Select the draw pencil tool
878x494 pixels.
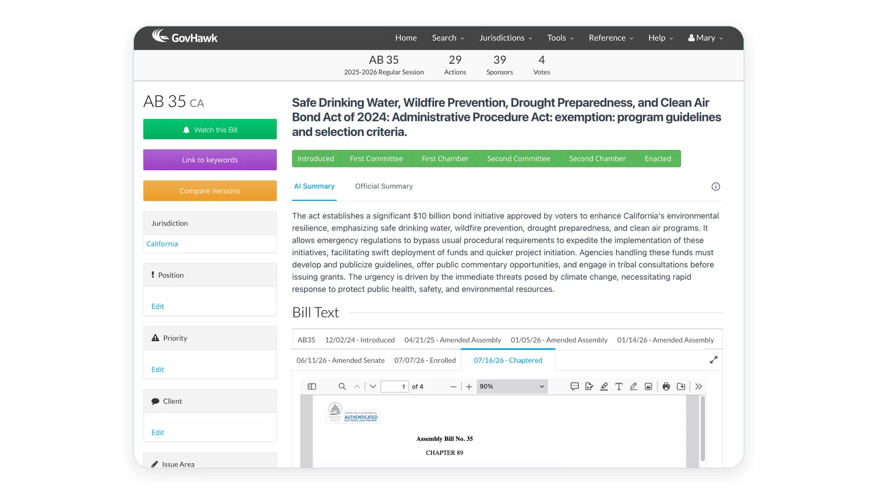634,386
